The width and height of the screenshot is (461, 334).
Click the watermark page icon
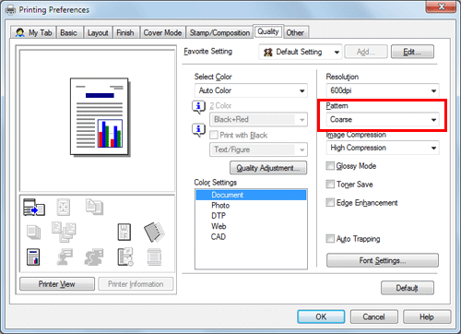pyautogui.click(x=124, y=232)
